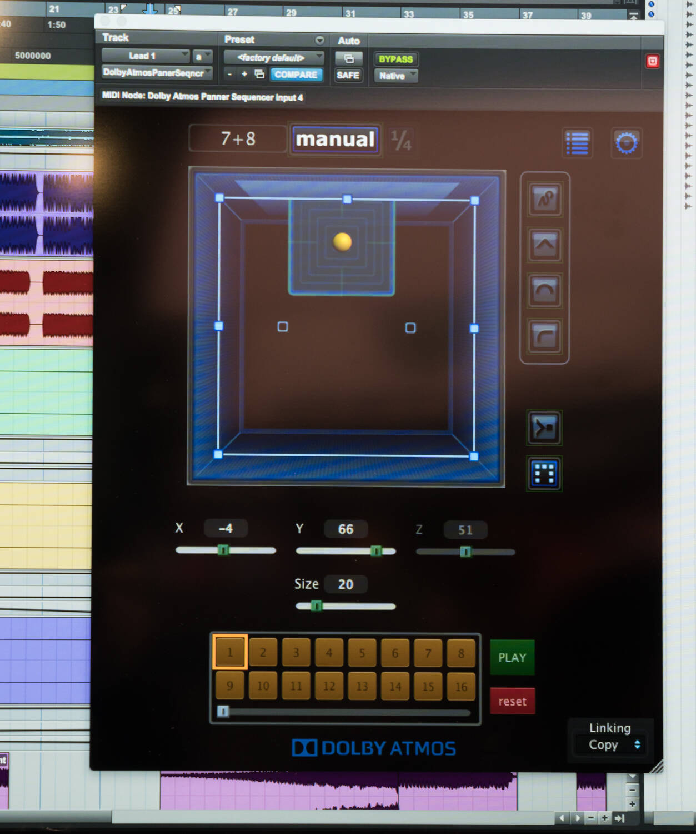Screen dimensions: 696x834
Task: Click the vertical scroll down arrow in Pro Tools
Action: (632, 776)
